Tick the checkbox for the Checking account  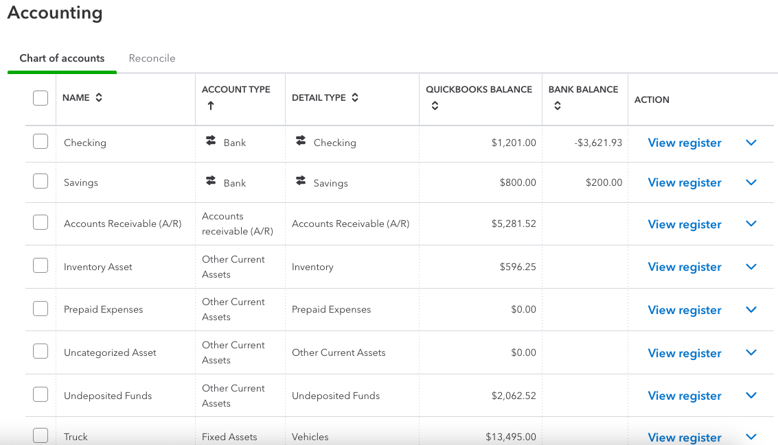pyautogui.click(x=41, y=142)
